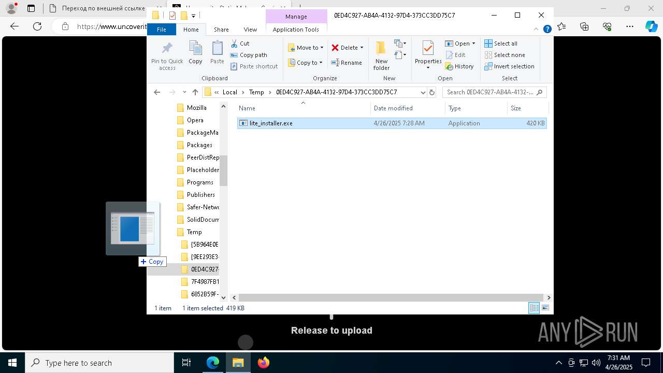This screenshot has width=663, height=373.
Task: Click Select none
Action: click(505, 55)
